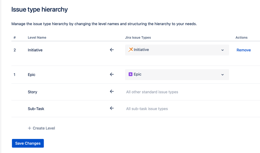The image size is (260, 153).
Task: Click the arrow icon in Sub-Task row
Action: 112,108
